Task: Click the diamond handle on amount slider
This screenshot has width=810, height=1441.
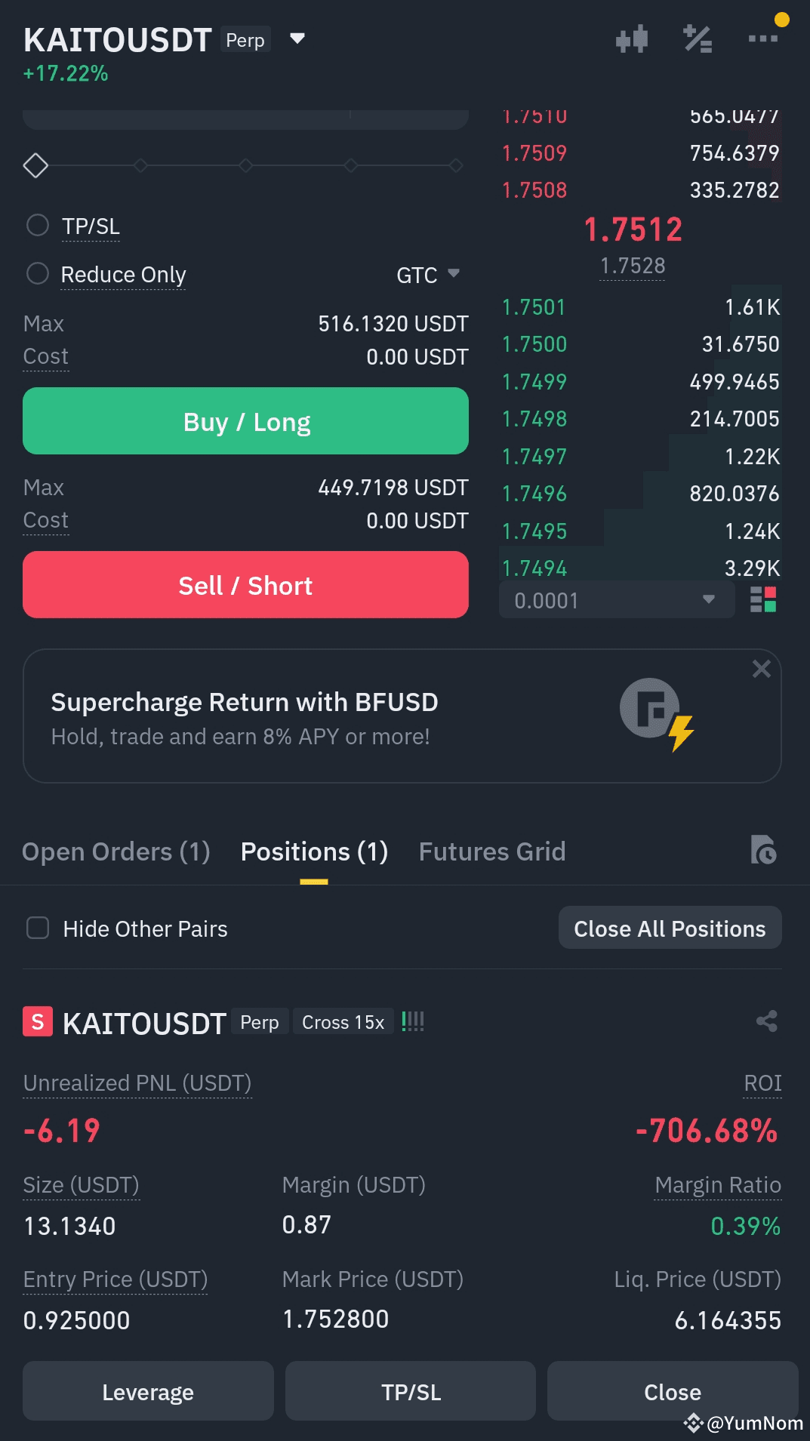Action: [35, 165]
